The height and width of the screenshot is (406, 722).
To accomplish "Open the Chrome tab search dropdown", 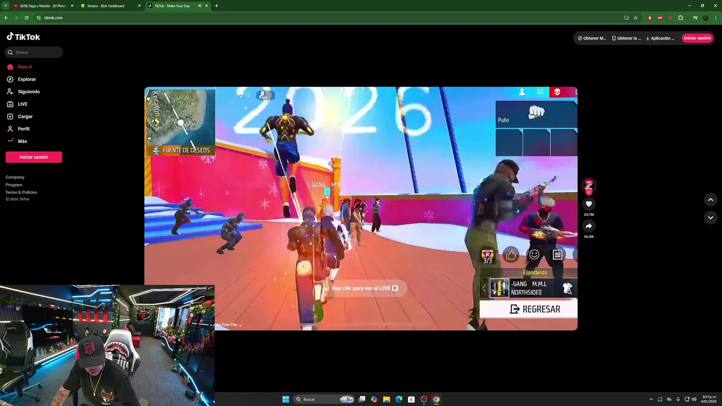I will [6, 6].
